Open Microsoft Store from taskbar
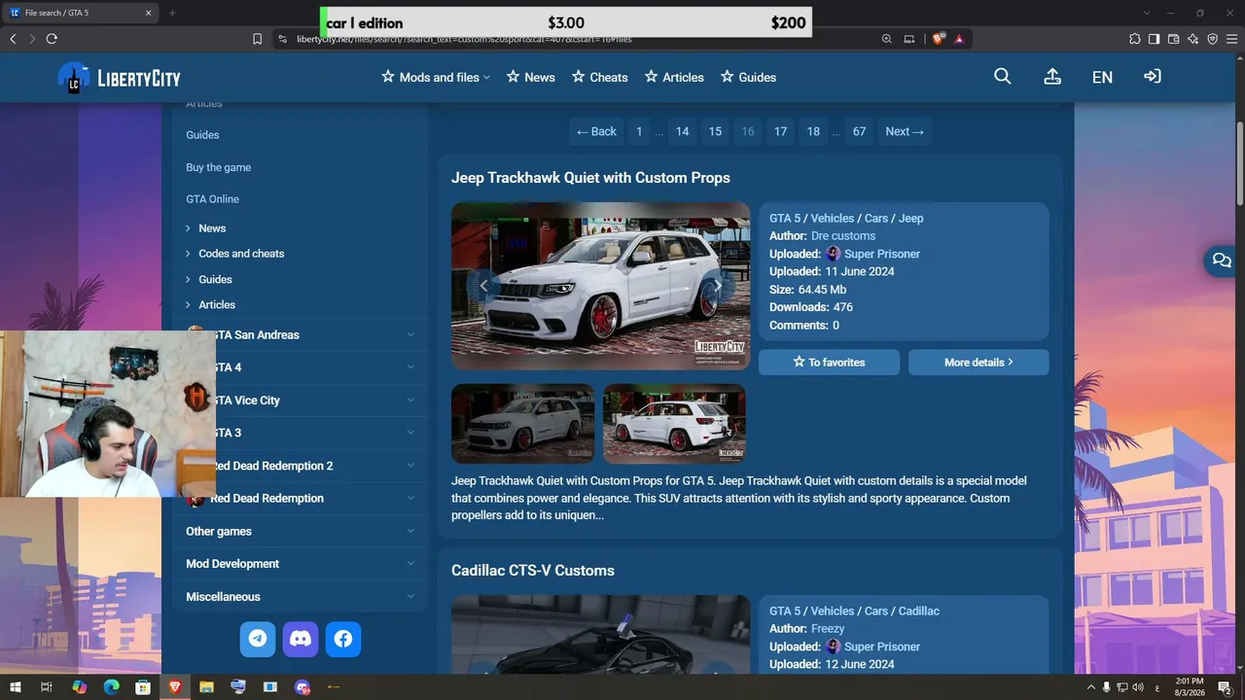This screenshot has height=700, width=1245. tap(143, 687)
